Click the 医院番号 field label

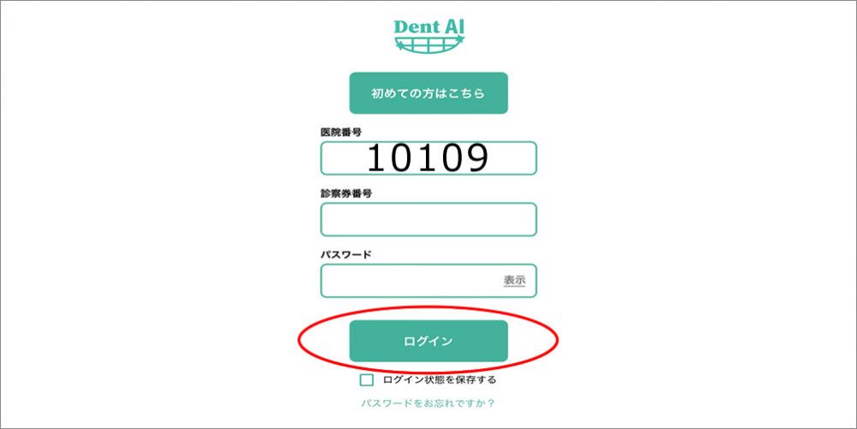pos(340,132)
